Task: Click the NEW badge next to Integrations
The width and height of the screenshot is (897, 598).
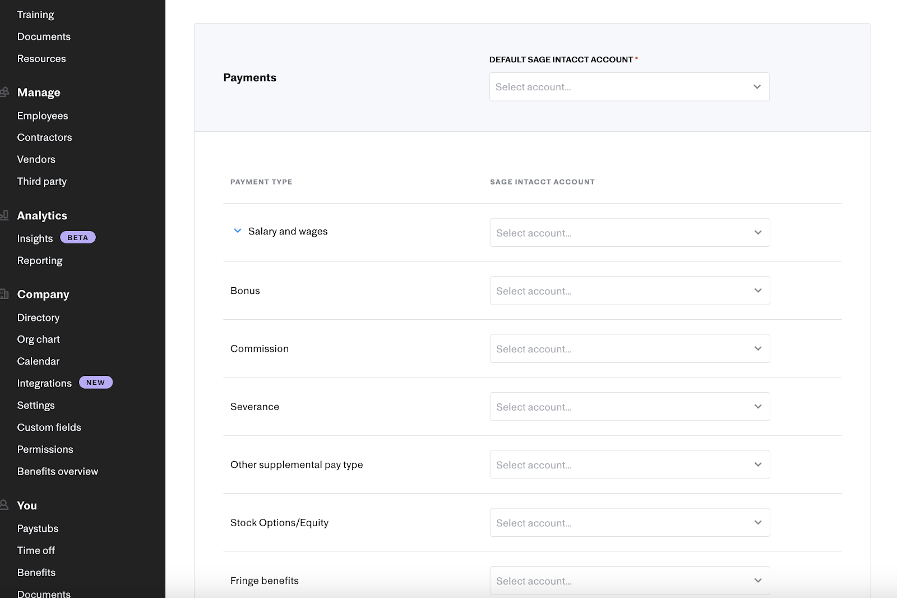Action: (96, 382)
